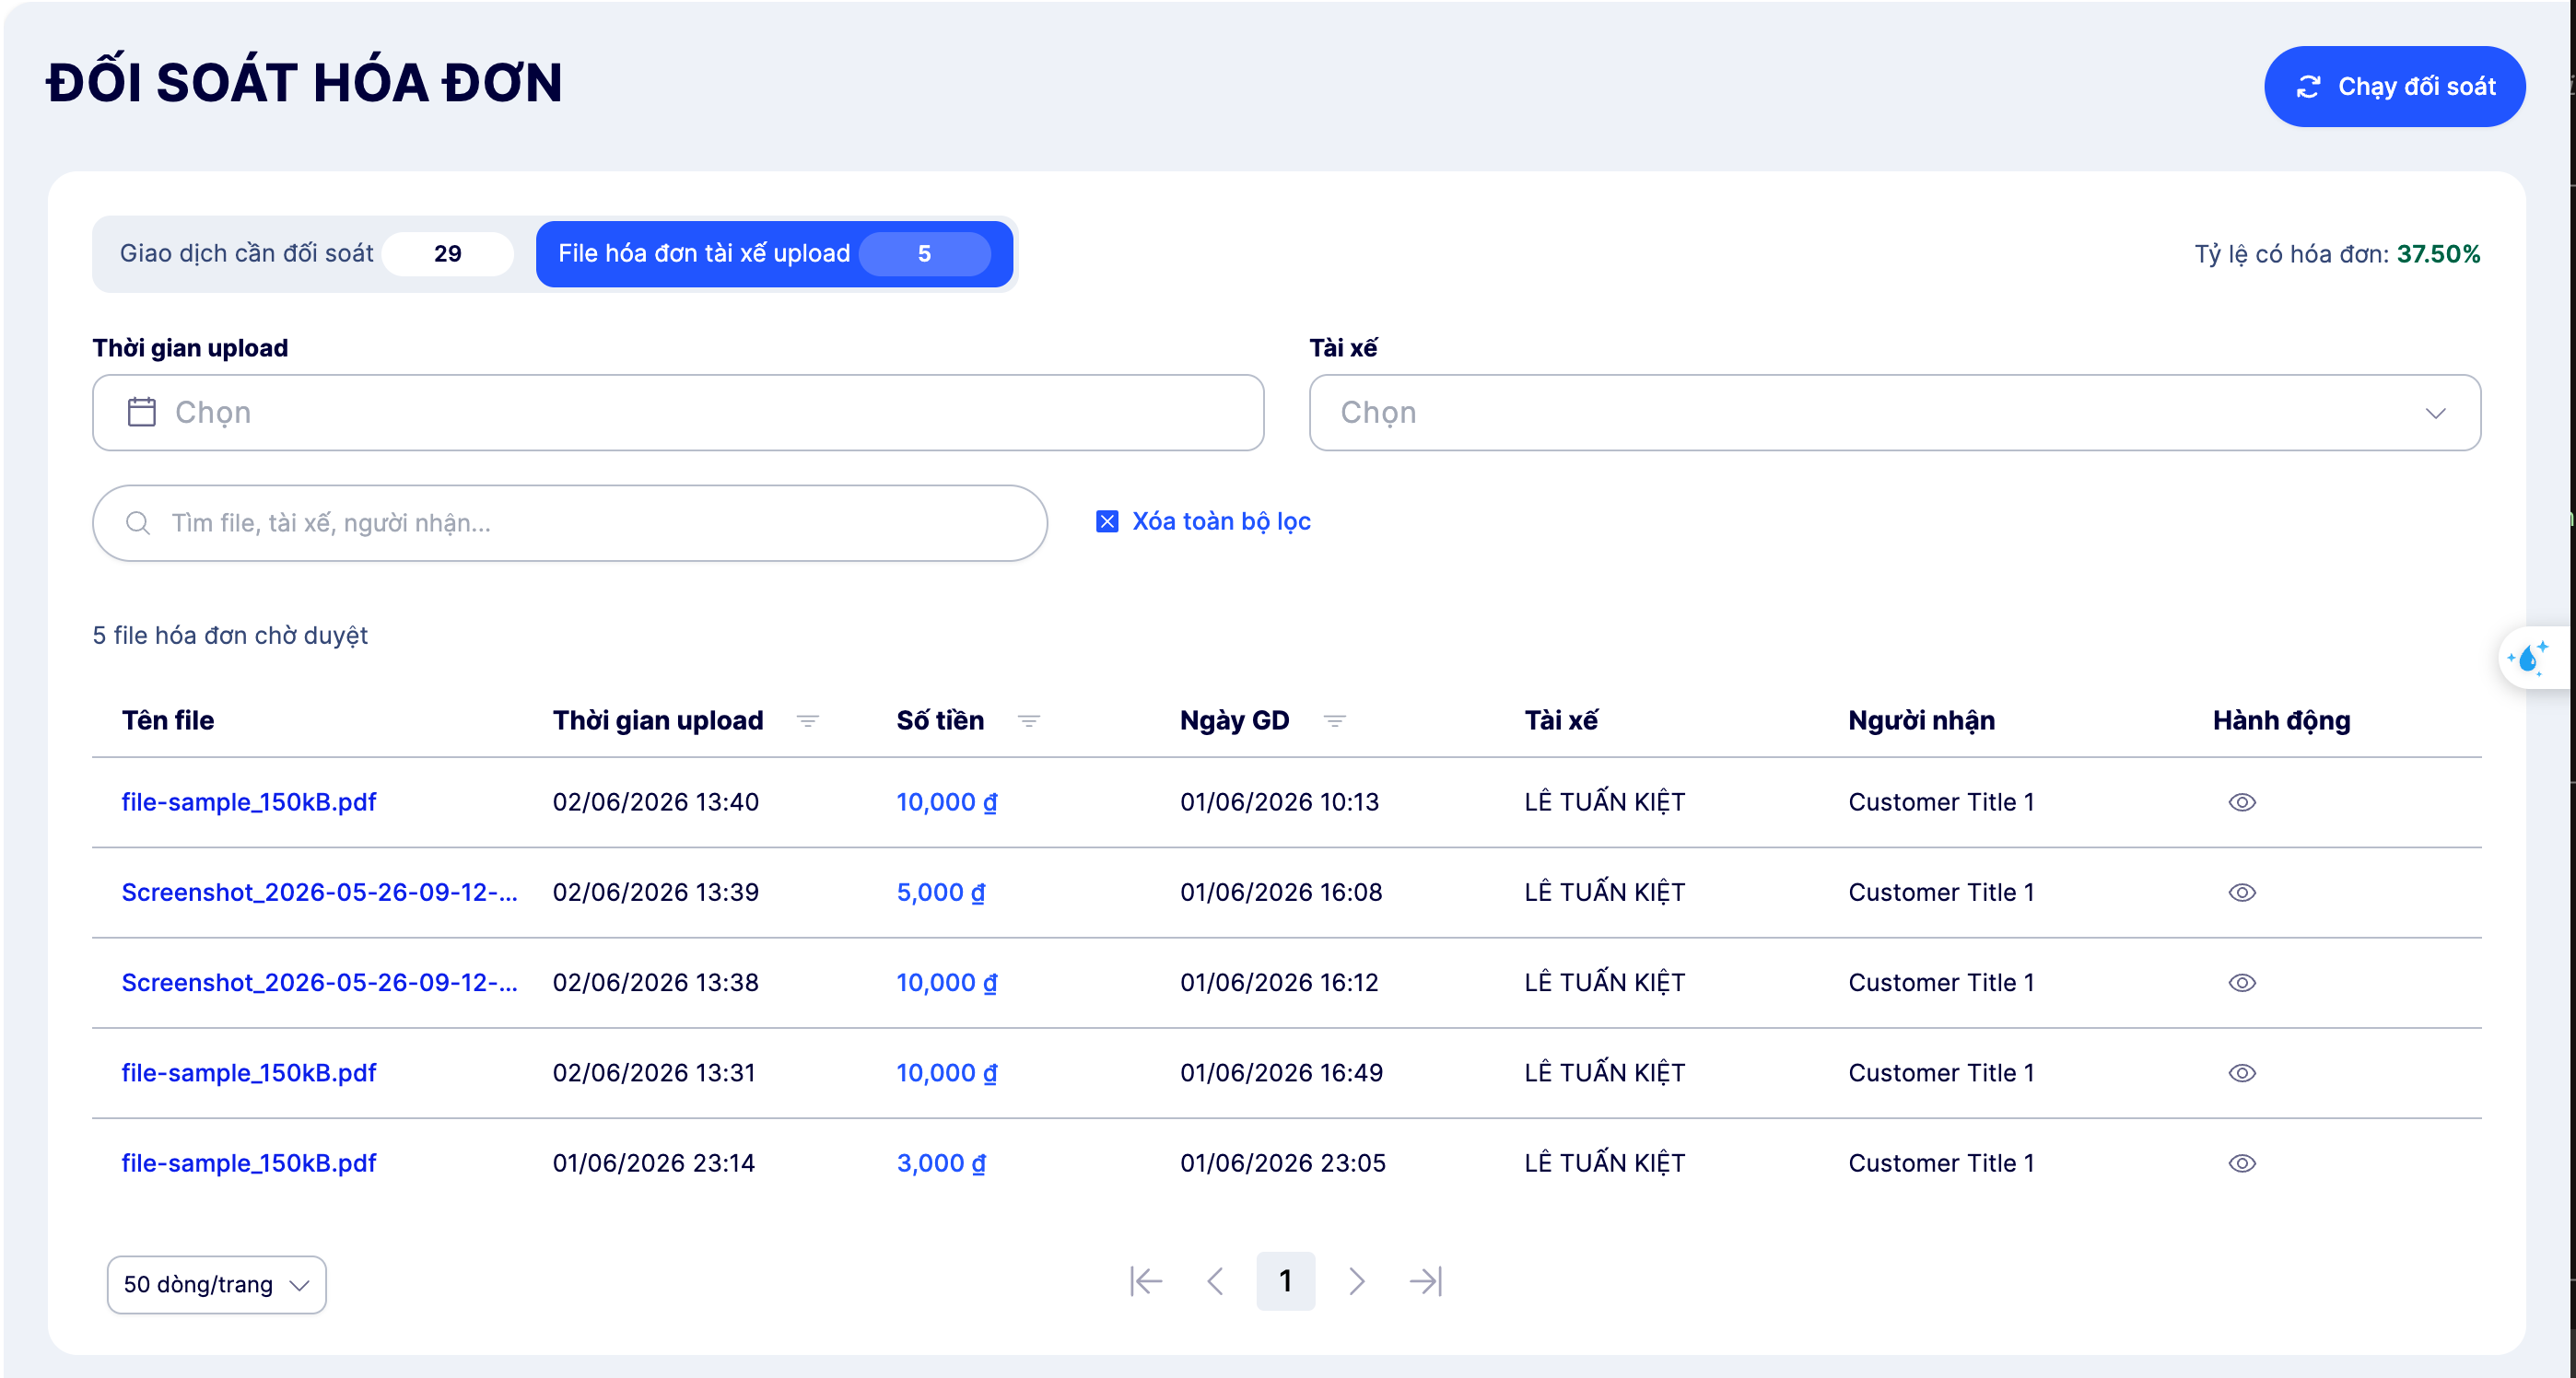
Task: Open Screenshot file uploaded 02/06/2026 13:38
Action: (320, 982)
